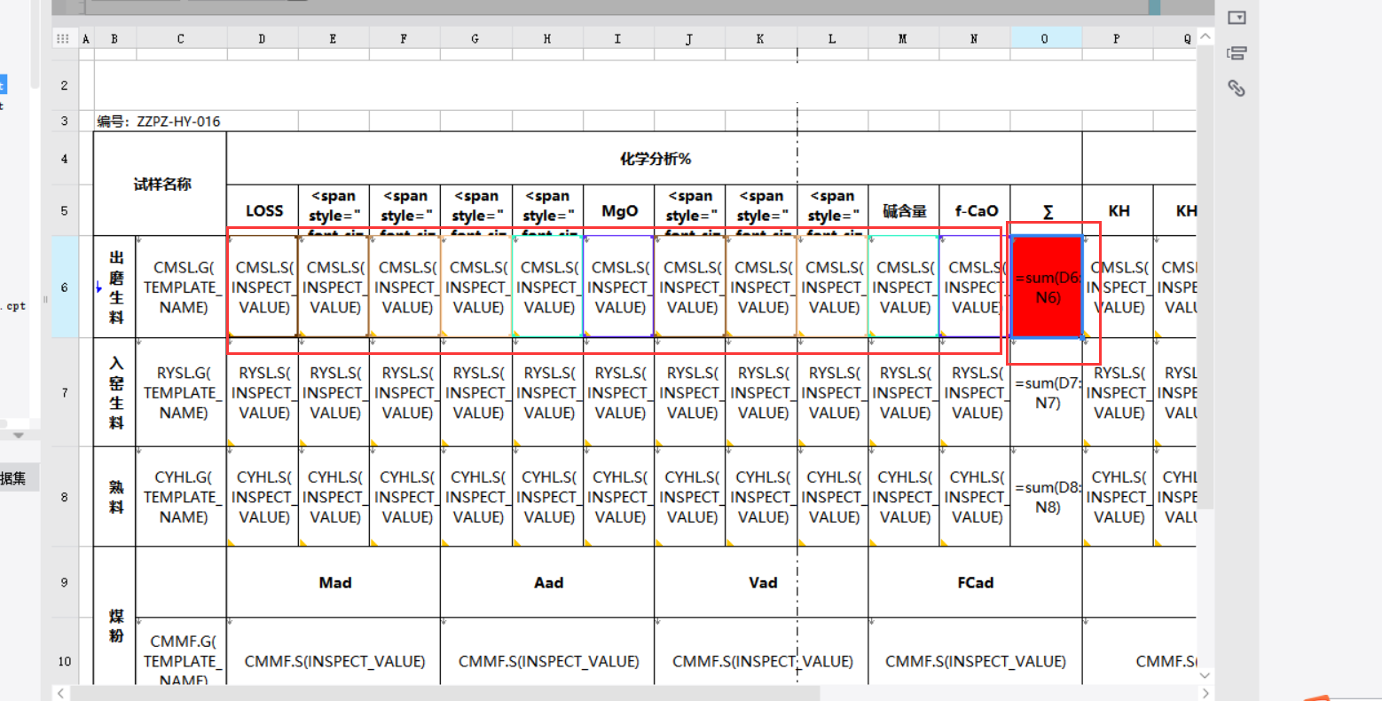Viewport: 1382px width, 701px height.
Task: Click the 编号: ZZPZ-HY-016 cell
Action: pyautogui.click(x=160, y=122)
